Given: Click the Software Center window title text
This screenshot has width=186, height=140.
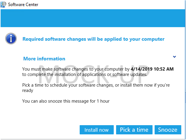Looking at the screenshot, I should pyautogui.click(x=23, y=4).
